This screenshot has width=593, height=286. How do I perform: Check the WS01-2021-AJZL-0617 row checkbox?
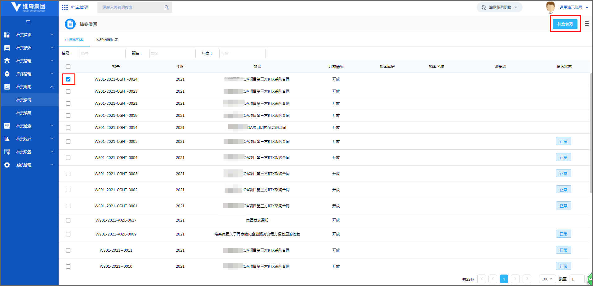[x=68, y=220]
